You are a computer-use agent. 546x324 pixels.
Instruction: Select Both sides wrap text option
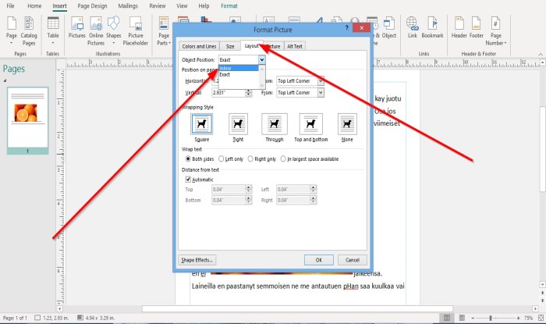[x=188, y=158]
